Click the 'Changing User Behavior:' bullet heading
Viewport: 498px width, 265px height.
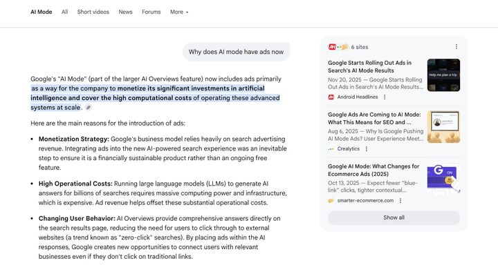[77, 219]
